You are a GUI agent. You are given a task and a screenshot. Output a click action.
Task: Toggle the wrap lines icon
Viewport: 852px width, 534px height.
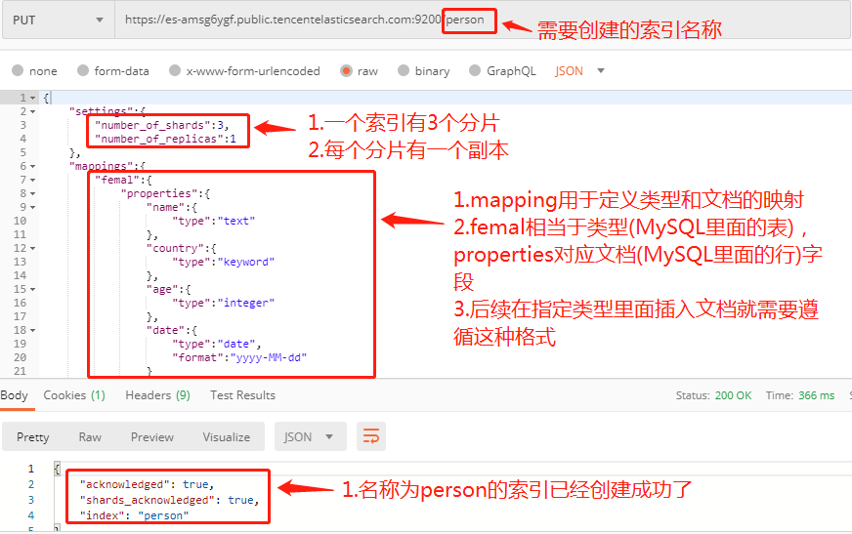pos(371,436)
